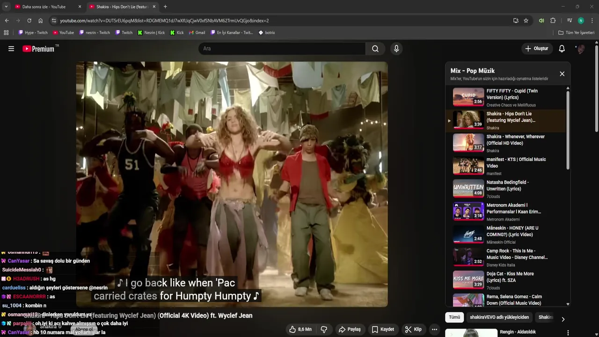Close the Shakira Hips Don't Lie tab

(x=154, y=7)
